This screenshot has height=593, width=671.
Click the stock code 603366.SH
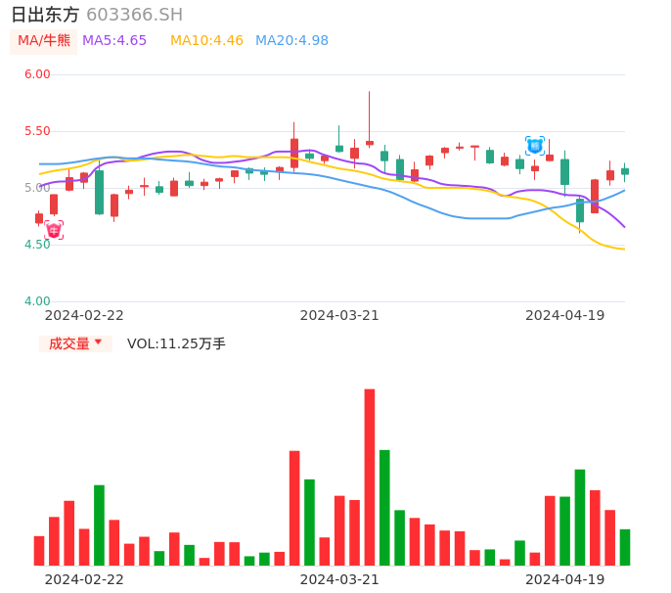click(134, 15)
